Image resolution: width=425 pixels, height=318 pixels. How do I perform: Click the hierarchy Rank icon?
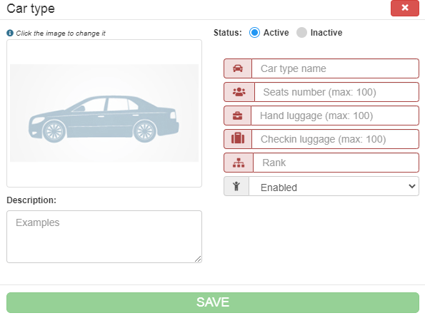click(239, 163)
